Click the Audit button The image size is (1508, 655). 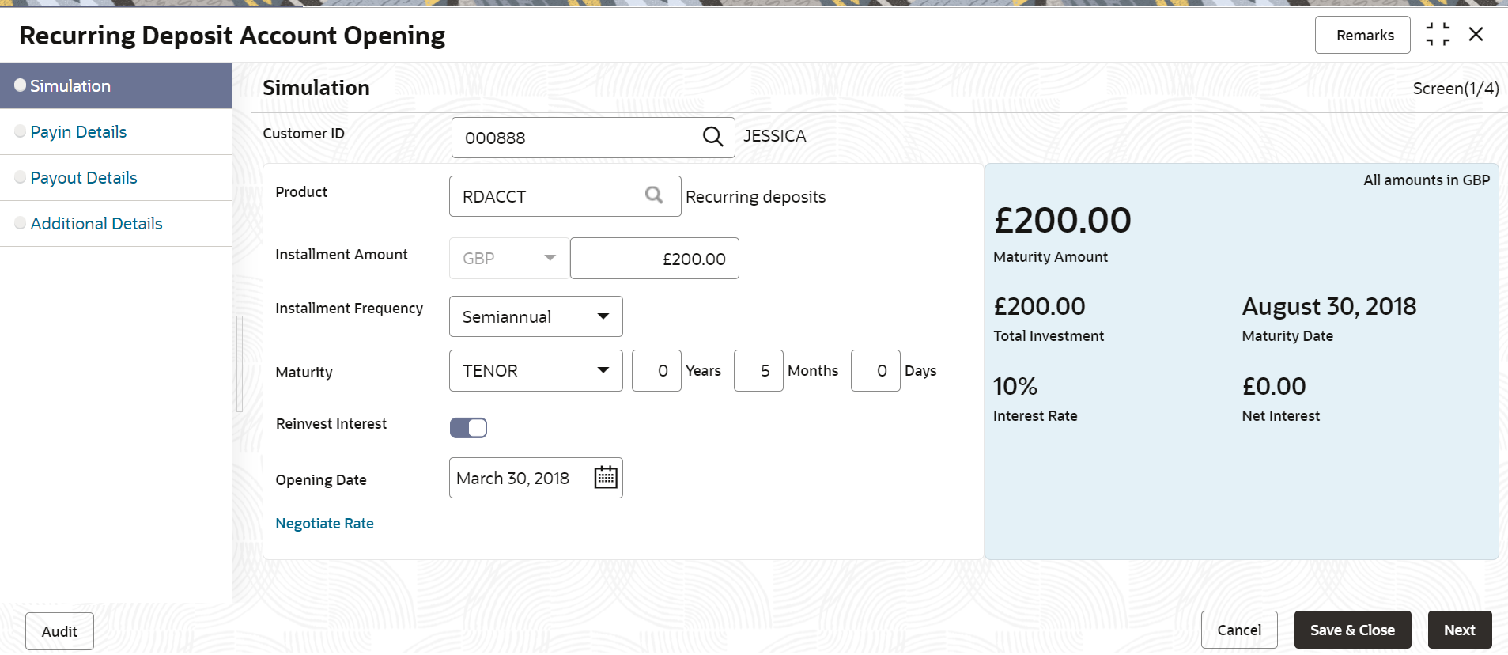[59, 631]
